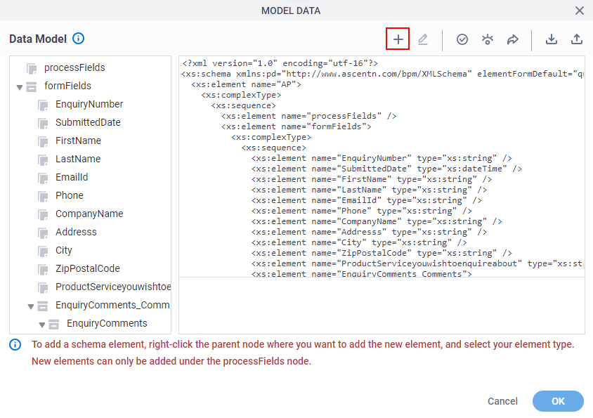
Task: Collapse the EnquiryComments node
Action: 42,325
